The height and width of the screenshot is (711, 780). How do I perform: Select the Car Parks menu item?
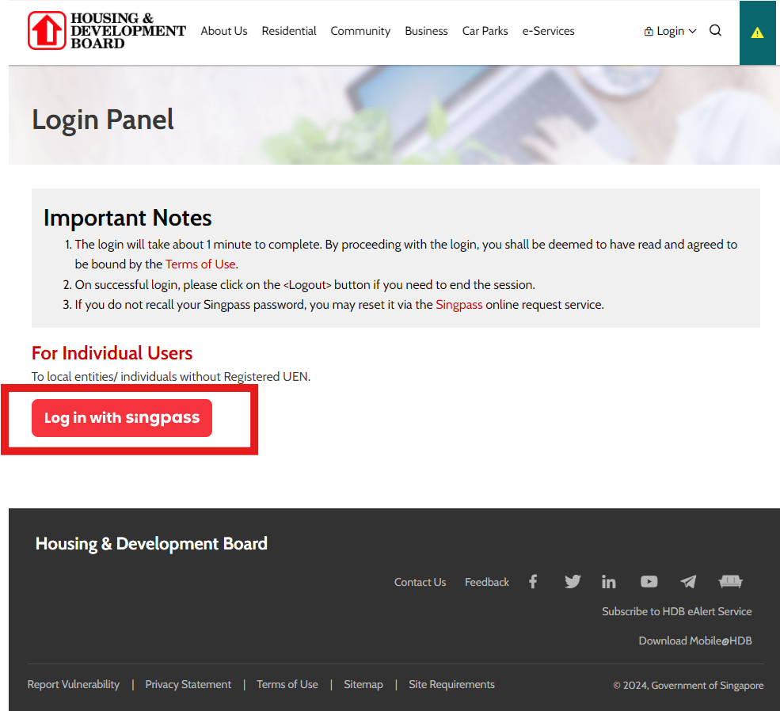[x=485, y=31]
